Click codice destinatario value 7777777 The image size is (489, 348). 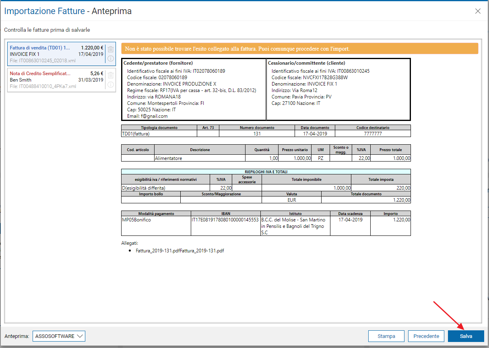click(373, 134)
